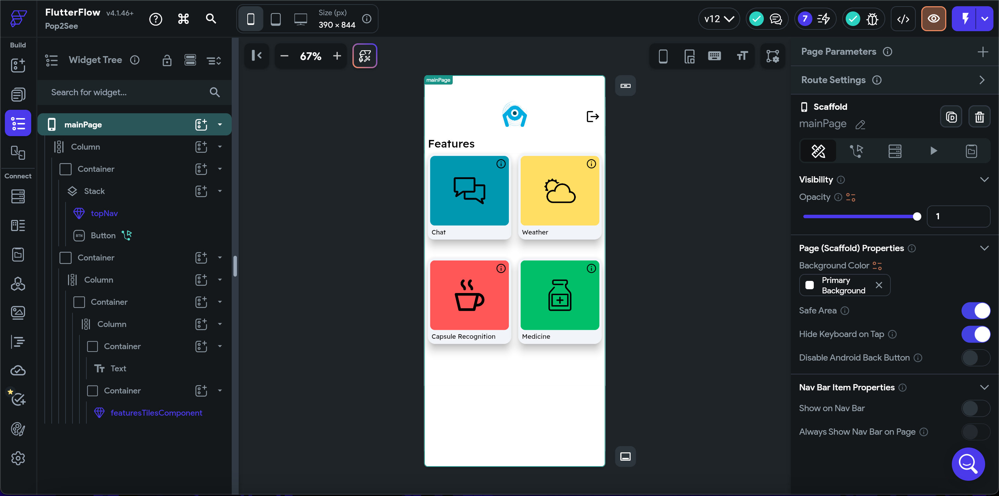
Task: Open Theme Settings in left sidebar
Action: point(18,429)
